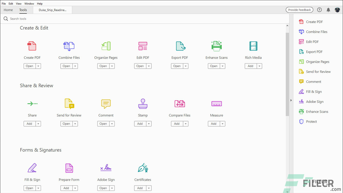Click the Organize Pages tool icon in main grid
This screenshot has height=193, width=343.
[106, 46]
